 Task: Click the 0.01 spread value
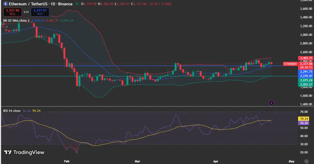tap(26, 12)
